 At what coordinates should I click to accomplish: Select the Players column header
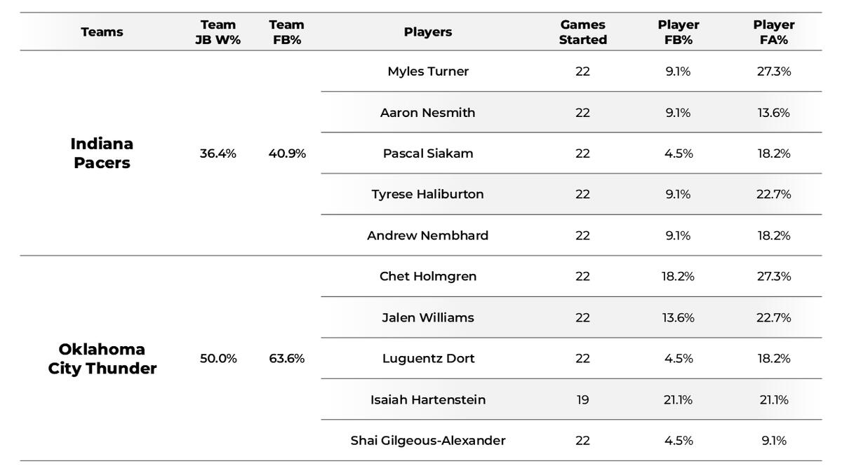click(x=428, y=32)
